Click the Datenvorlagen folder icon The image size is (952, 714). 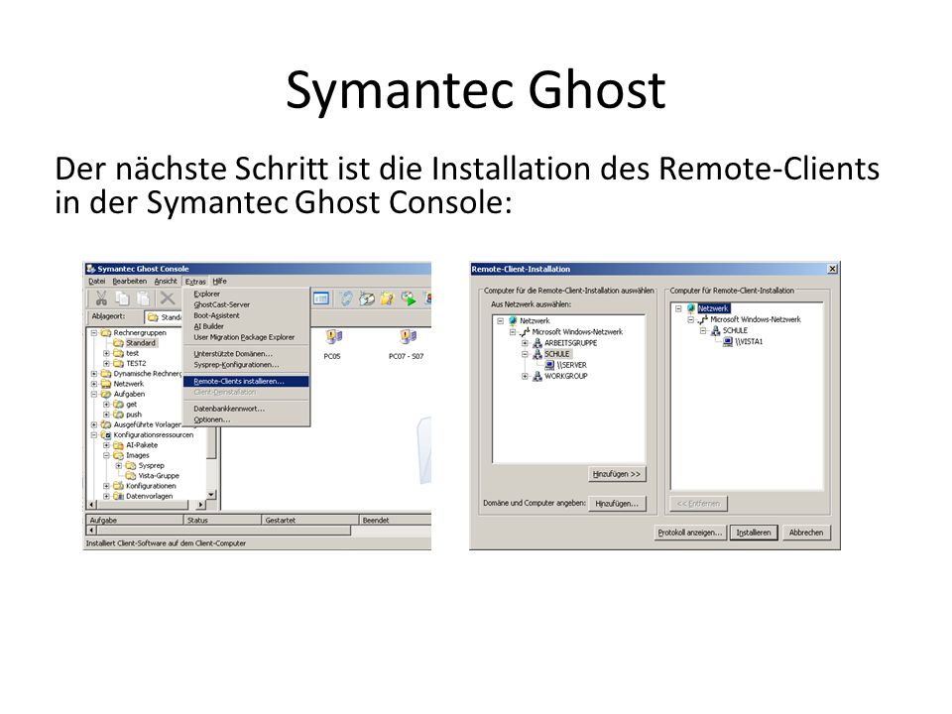(118, 496)
